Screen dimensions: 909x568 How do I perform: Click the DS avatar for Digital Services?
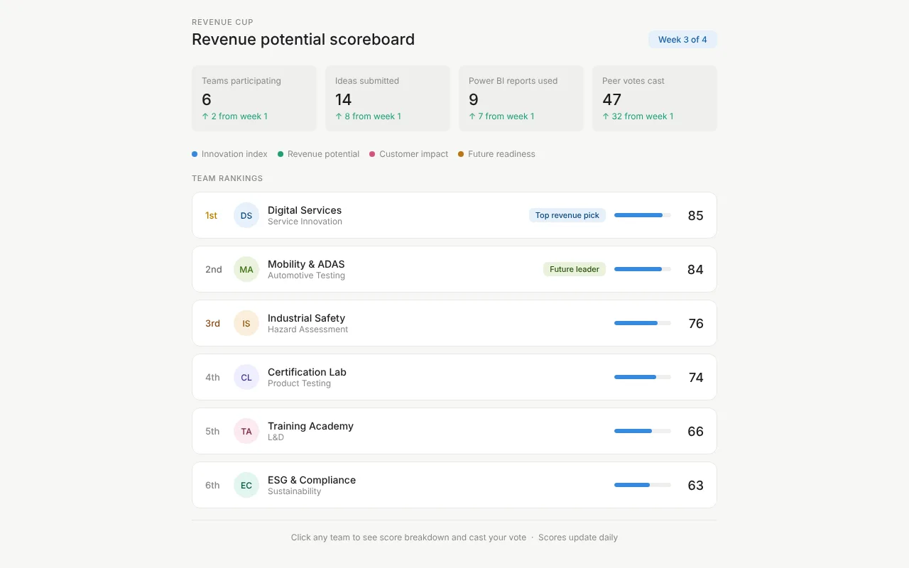click(246, 215)
